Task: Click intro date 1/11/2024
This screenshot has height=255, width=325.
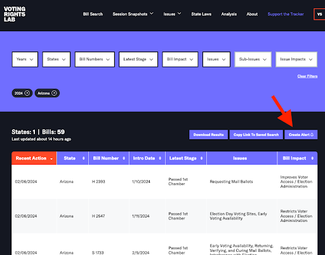Action: (x=140, y=216)
